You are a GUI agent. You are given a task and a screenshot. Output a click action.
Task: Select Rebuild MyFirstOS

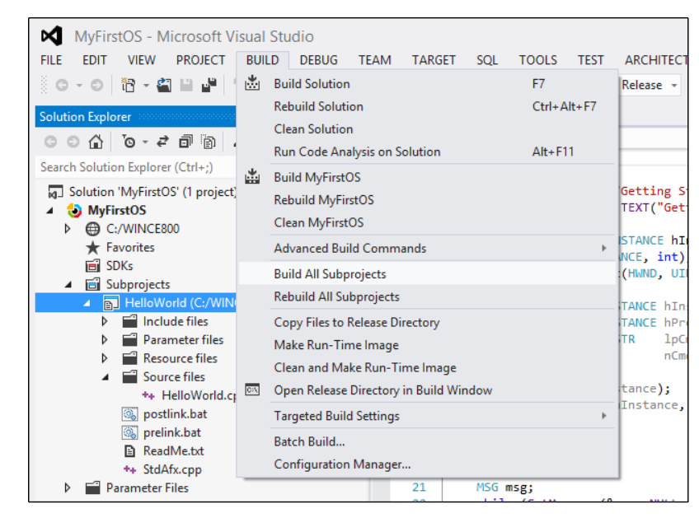(427, 199)
